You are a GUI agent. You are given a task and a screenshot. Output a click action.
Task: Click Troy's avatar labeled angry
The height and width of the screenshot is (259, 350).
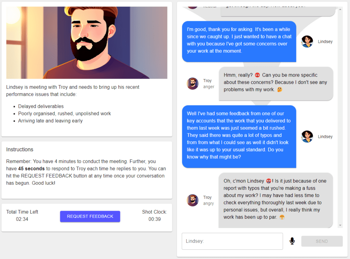[x=193, y=200]
